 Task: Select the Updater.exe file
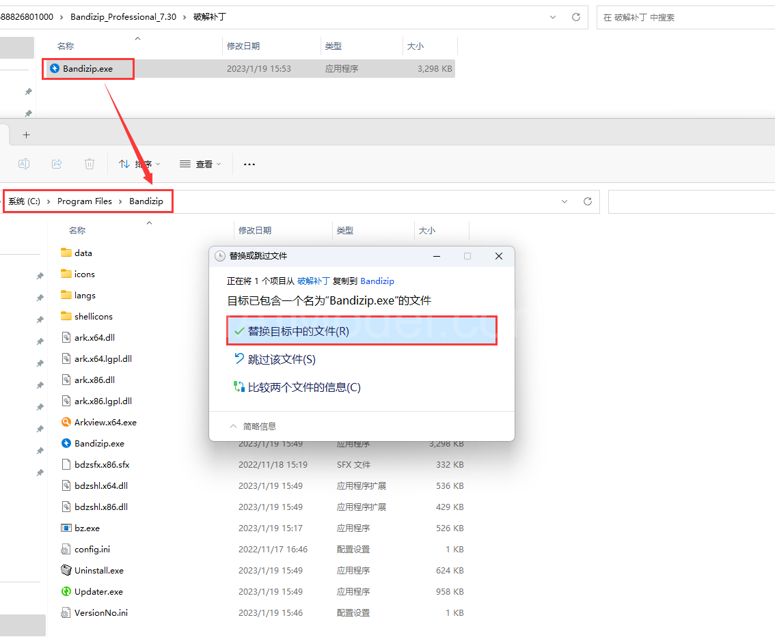tap(92, 591)
